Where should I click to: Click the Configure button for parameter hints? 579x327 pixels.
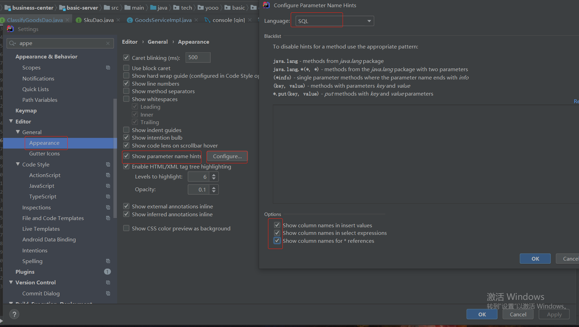tap(227, 156)
